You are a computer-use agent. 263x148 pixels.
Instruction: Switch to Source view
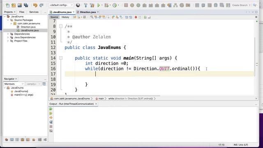[54, 17]
